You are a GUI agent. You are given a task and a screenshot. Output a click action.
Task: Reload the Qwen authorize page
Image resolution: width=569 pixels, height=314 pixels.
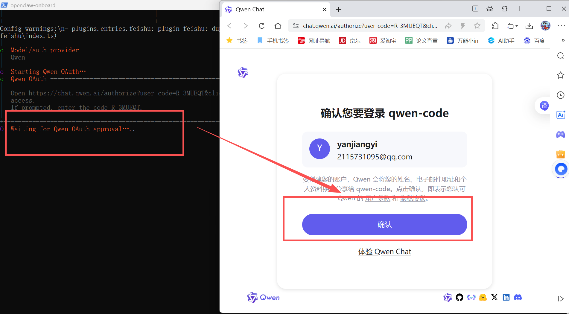(262, 26)
